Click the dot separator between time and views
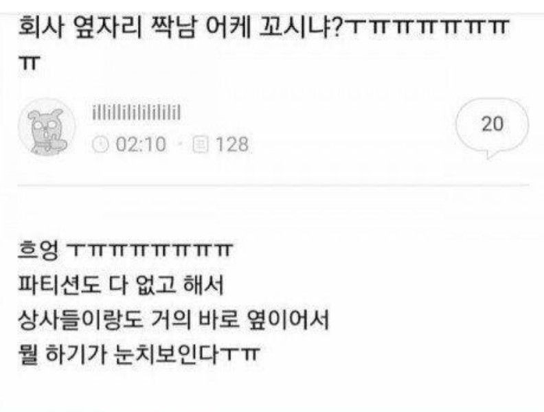This screenshot has height=412, width=544. (x=180, y=144)
